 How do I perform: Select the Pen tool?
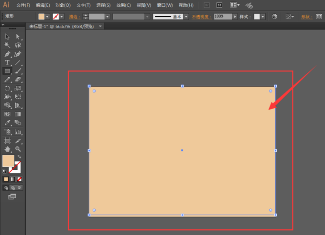pyautogui.click(x=7, y=54)
